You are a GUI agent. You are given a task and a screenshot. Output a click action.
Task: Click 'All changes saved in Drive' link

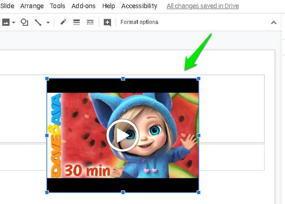[x=203, y=6]
